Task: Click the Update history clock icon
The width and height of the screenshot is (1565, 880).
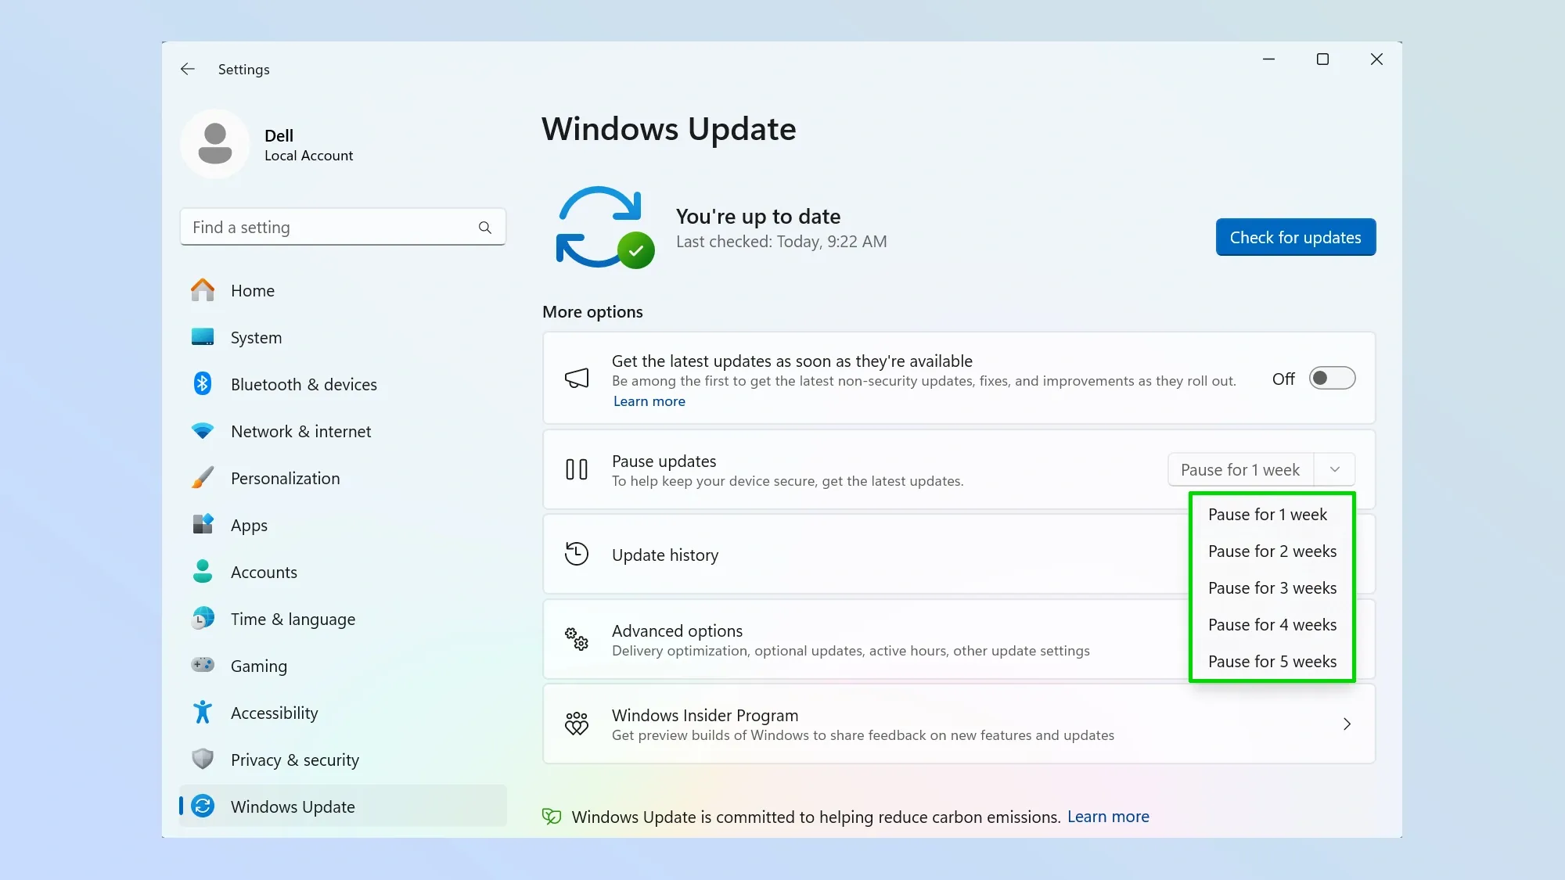Action: tap(577, 554)
